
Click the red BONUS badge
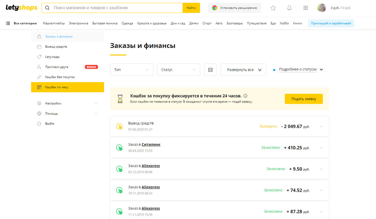click(91, 67)
